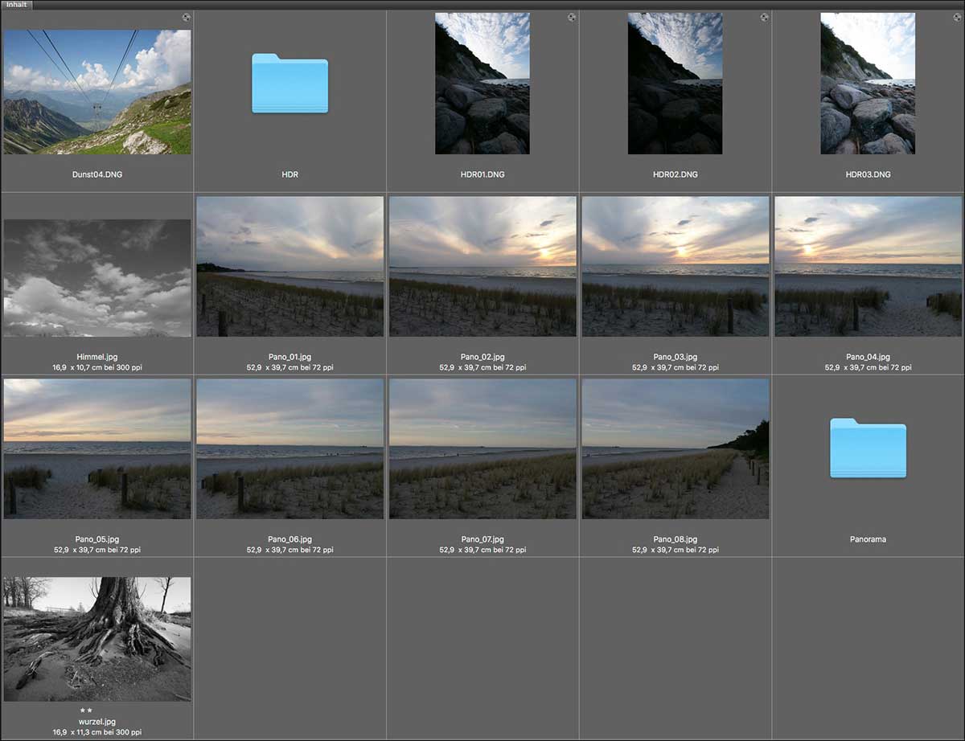The height and width of the screenshot is (741, 965).
Task: Select the HDR03.DNG bright rocks thumbnail
Action: point(868,83)
